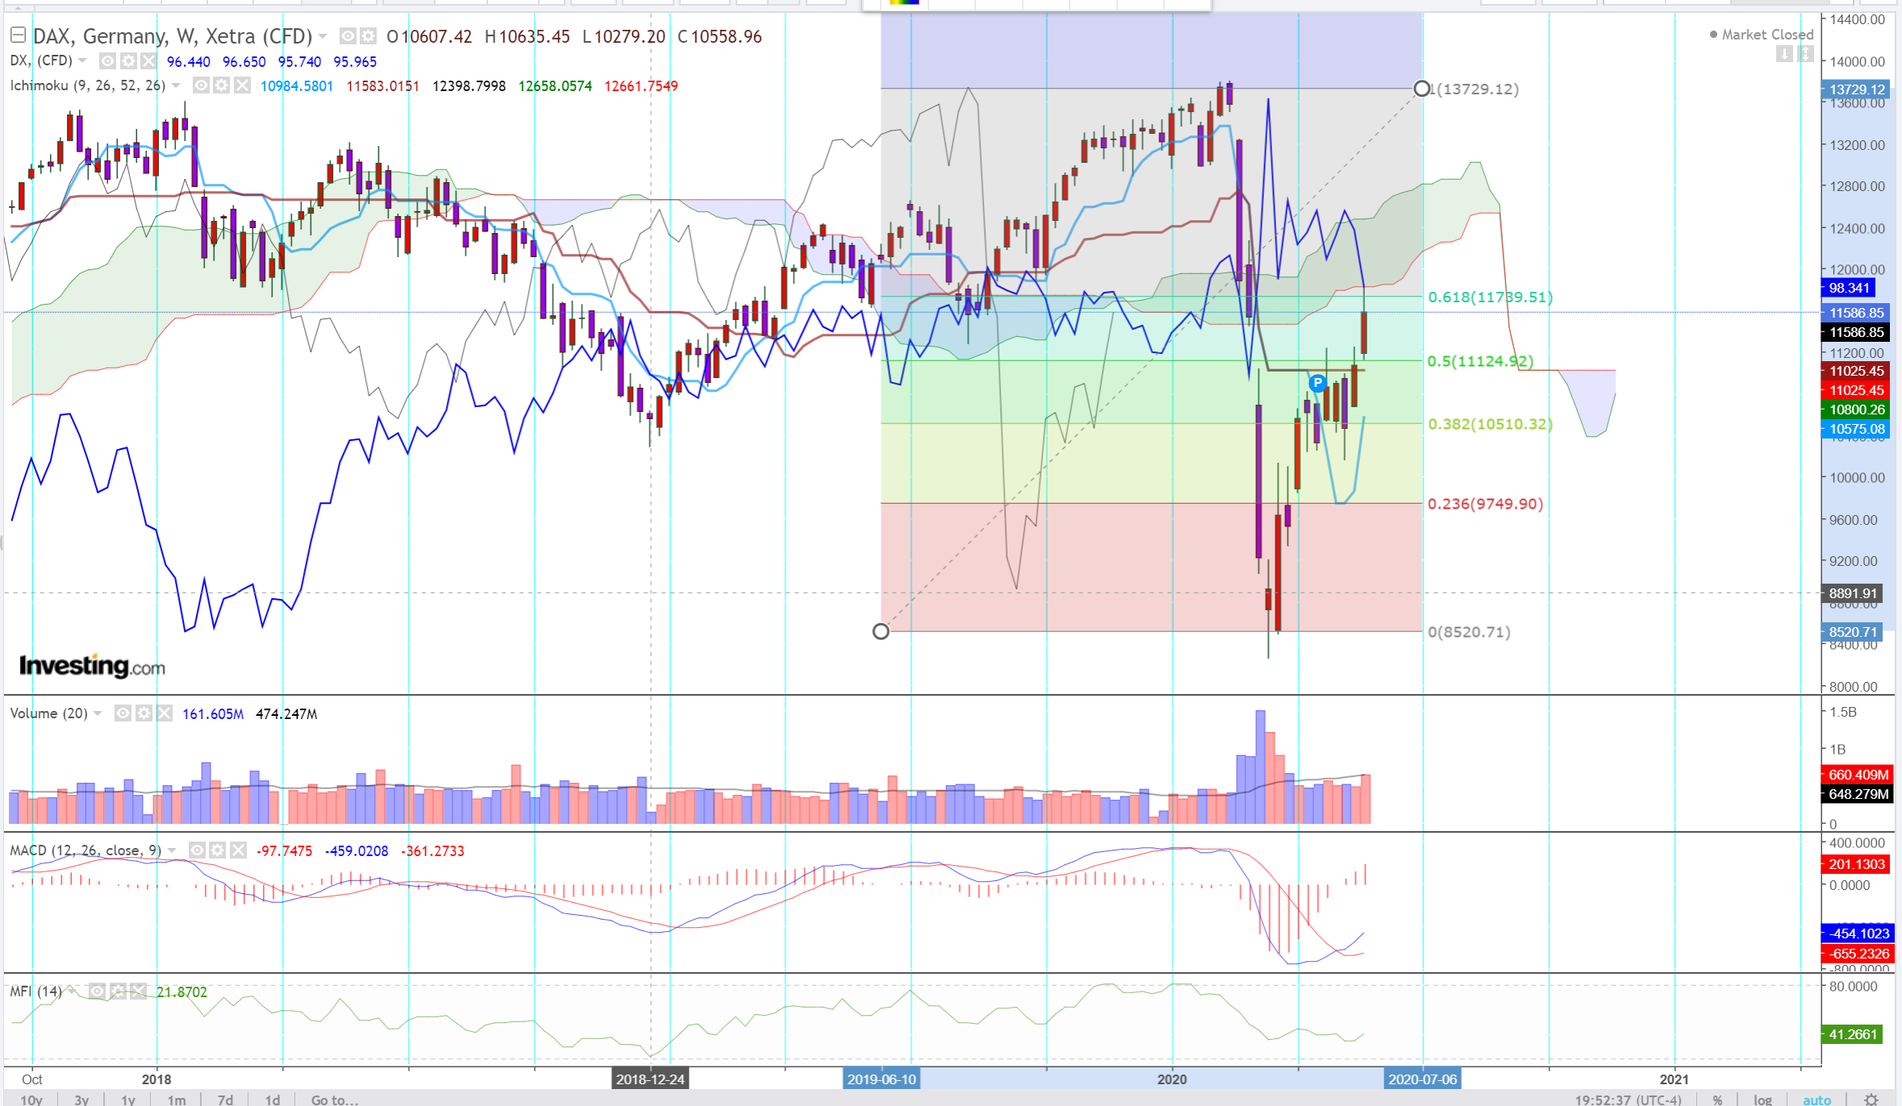Click the Go to... button
1902x1106 pixels.
334,1100
